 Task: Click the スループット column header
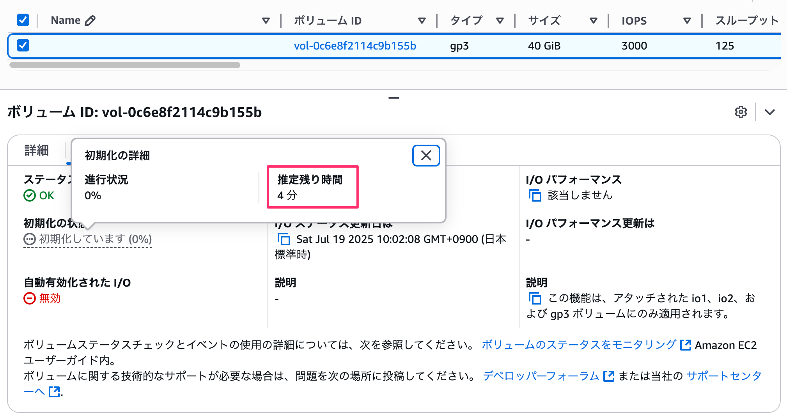(x=747, y=20)
